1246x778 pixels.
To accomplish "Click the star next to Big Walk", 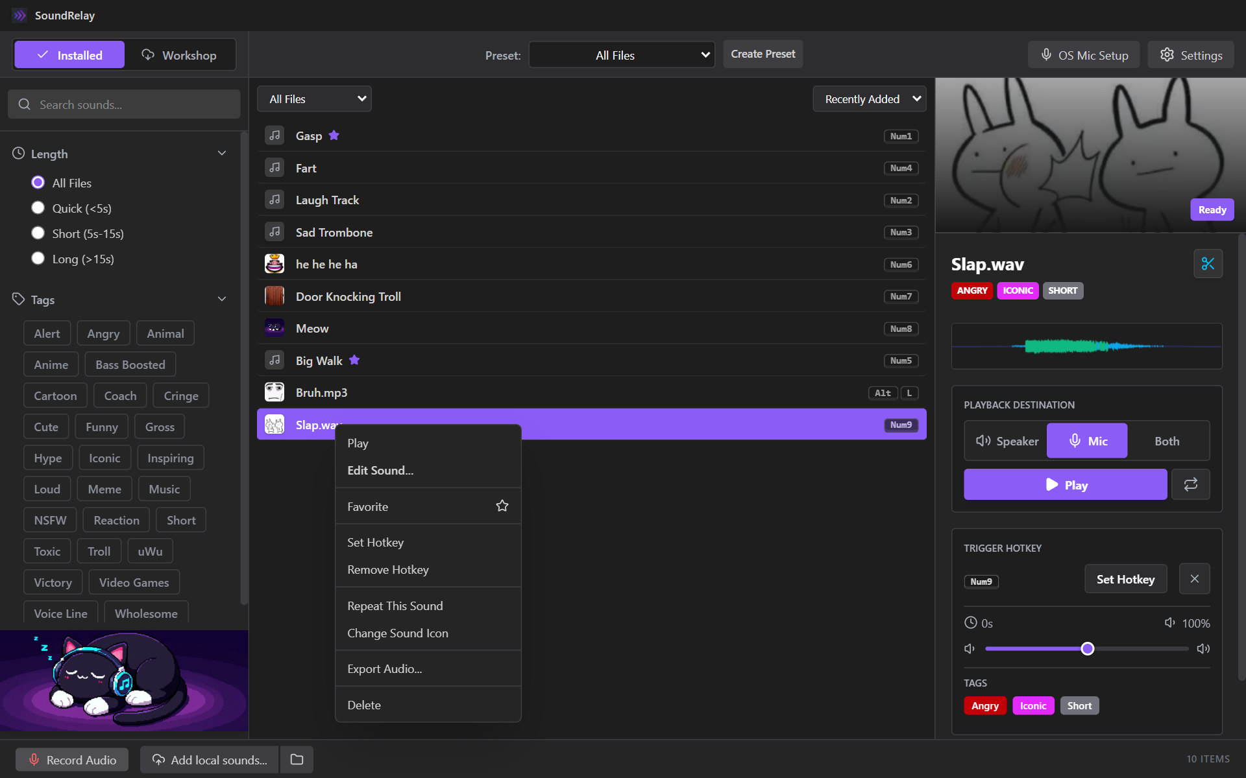I will coord(354,360).
